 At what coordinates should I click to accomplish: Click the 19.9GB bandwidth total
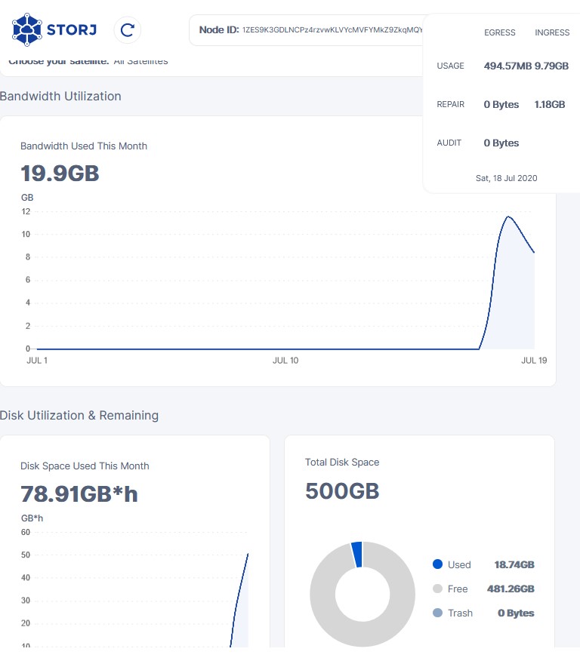(60, 174)
